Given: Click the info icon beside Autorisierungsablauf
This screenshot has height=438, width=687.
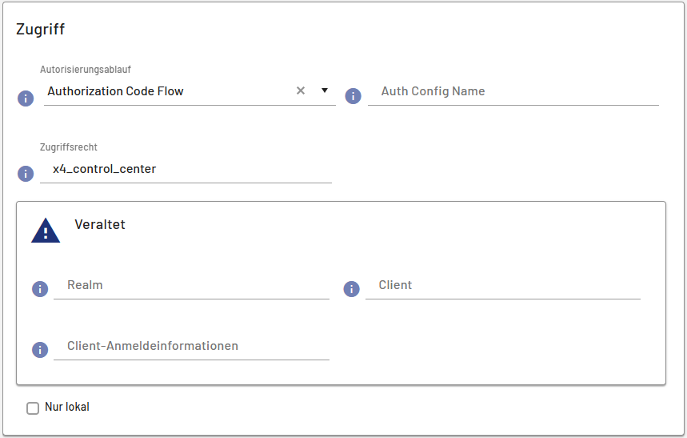Looking at the screenshot, I should tap(26, 98).
